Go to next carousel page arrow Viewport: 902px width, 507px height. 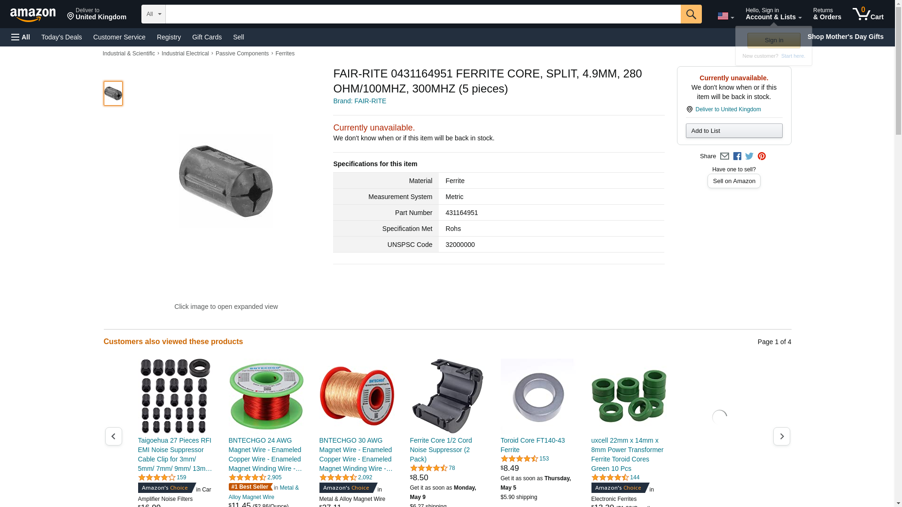[x=782, y=437]
